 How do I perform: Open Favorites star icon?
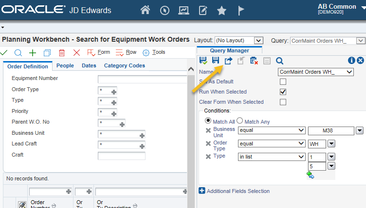(x=221, y=11)
